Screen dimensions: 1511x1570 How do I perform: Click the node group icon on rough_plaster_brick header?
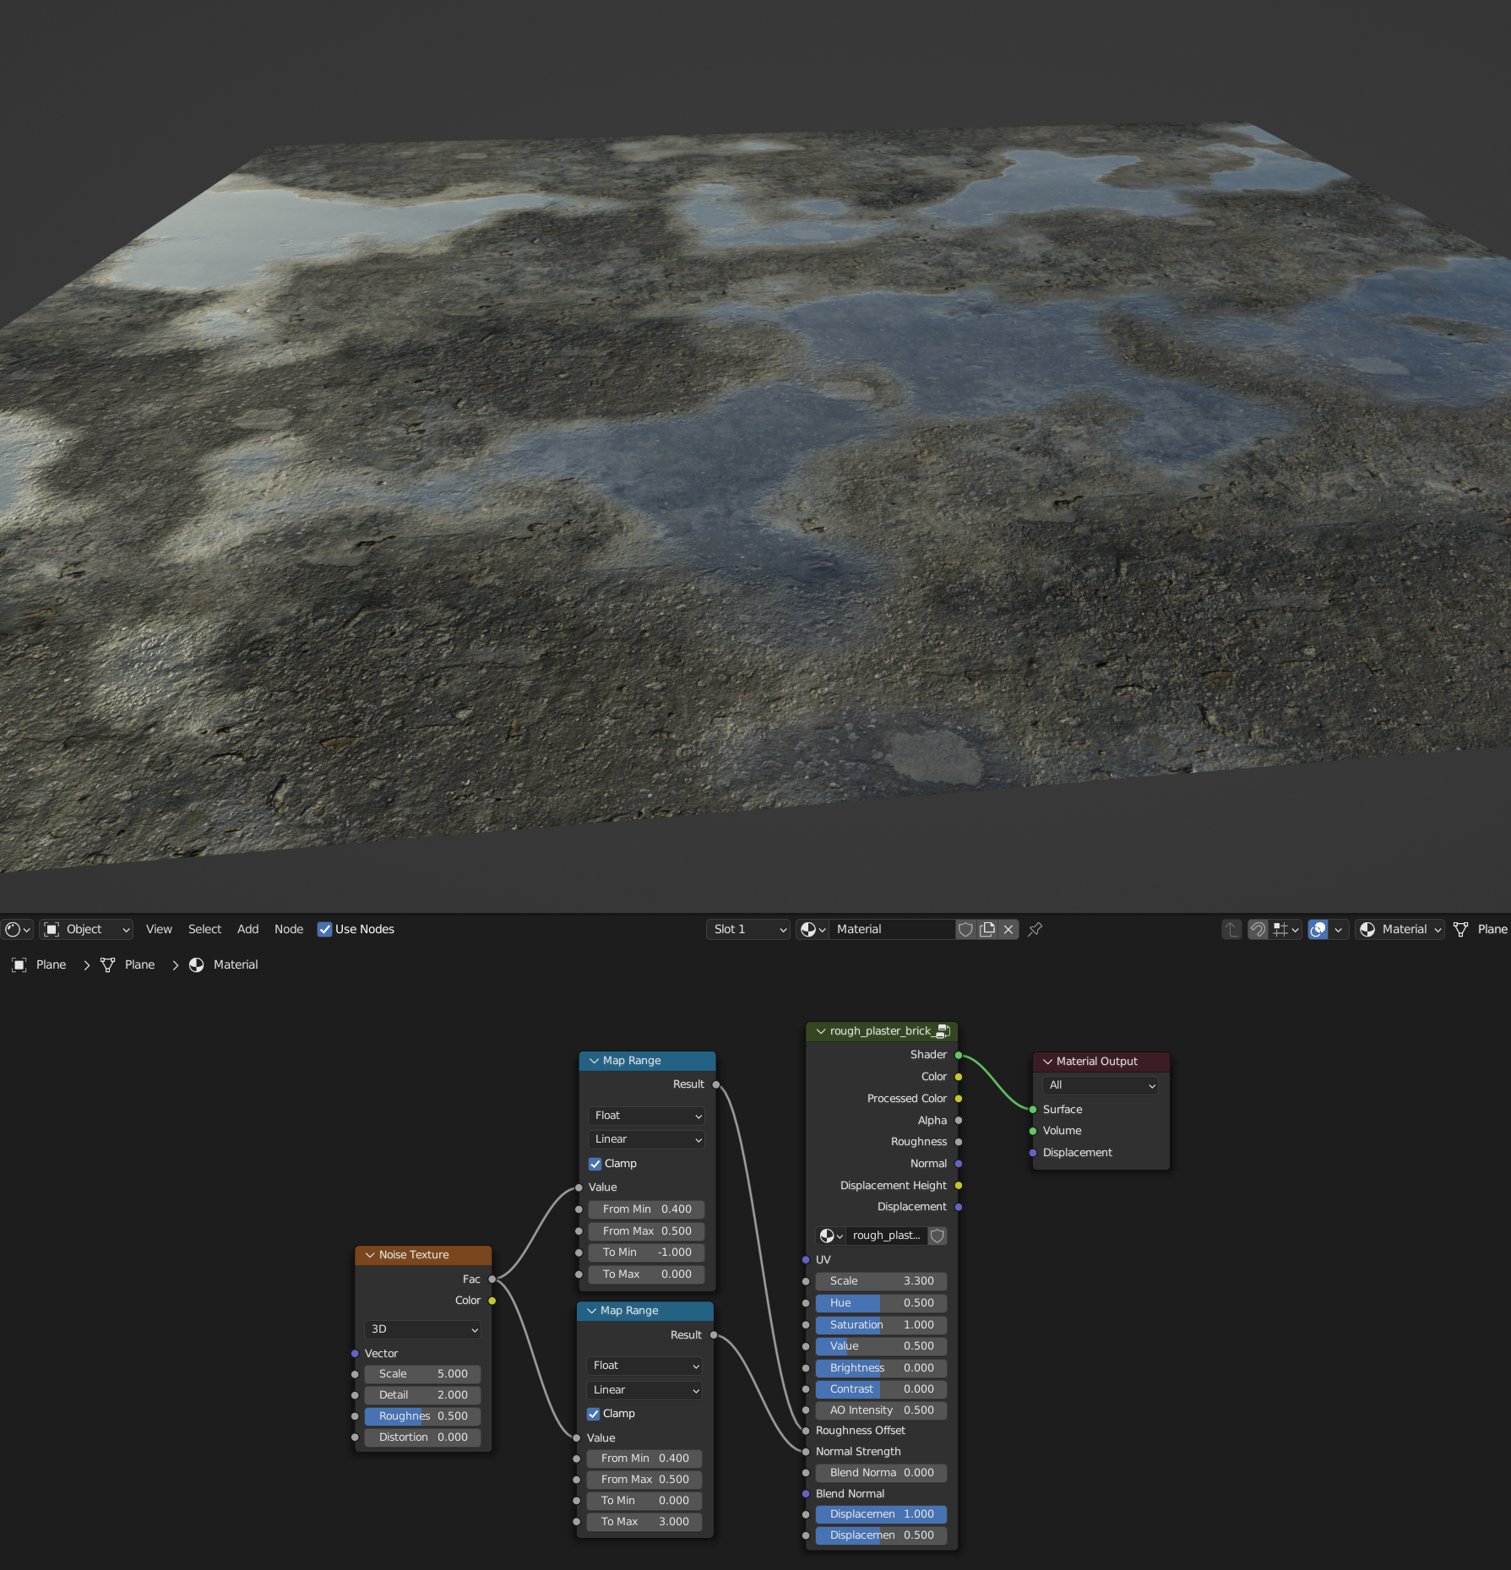pos(943,1031)
